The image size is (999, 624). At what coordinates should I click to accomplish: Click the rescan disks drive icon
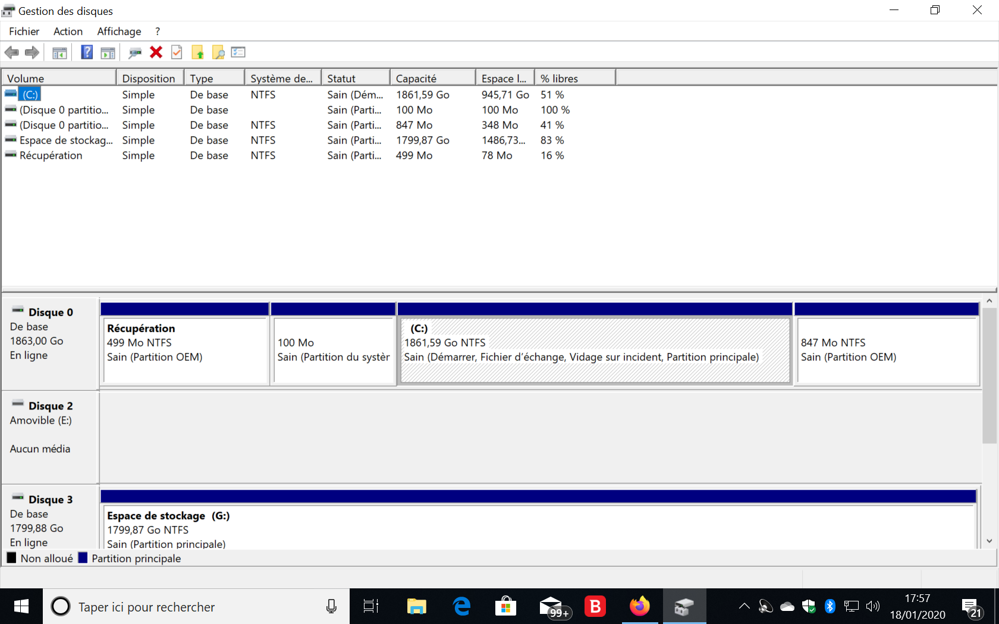(135, 53)
